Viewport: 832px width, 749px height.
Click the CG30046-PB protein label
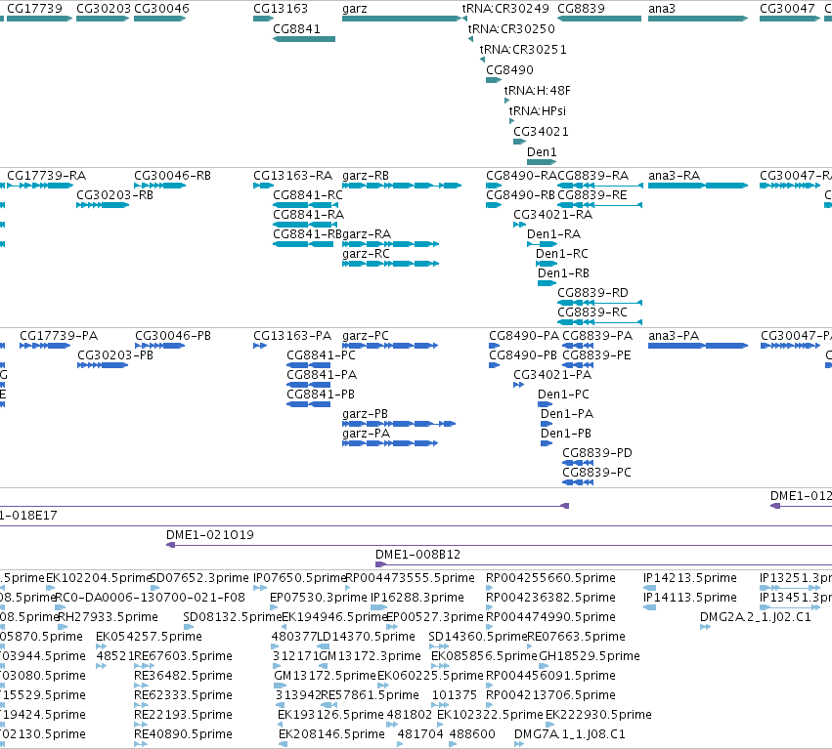click(x=173, y=336)
